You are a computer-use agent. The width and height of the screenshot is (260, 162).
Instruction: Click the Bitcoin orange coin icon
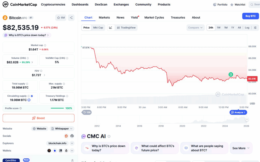coord(5,18)
